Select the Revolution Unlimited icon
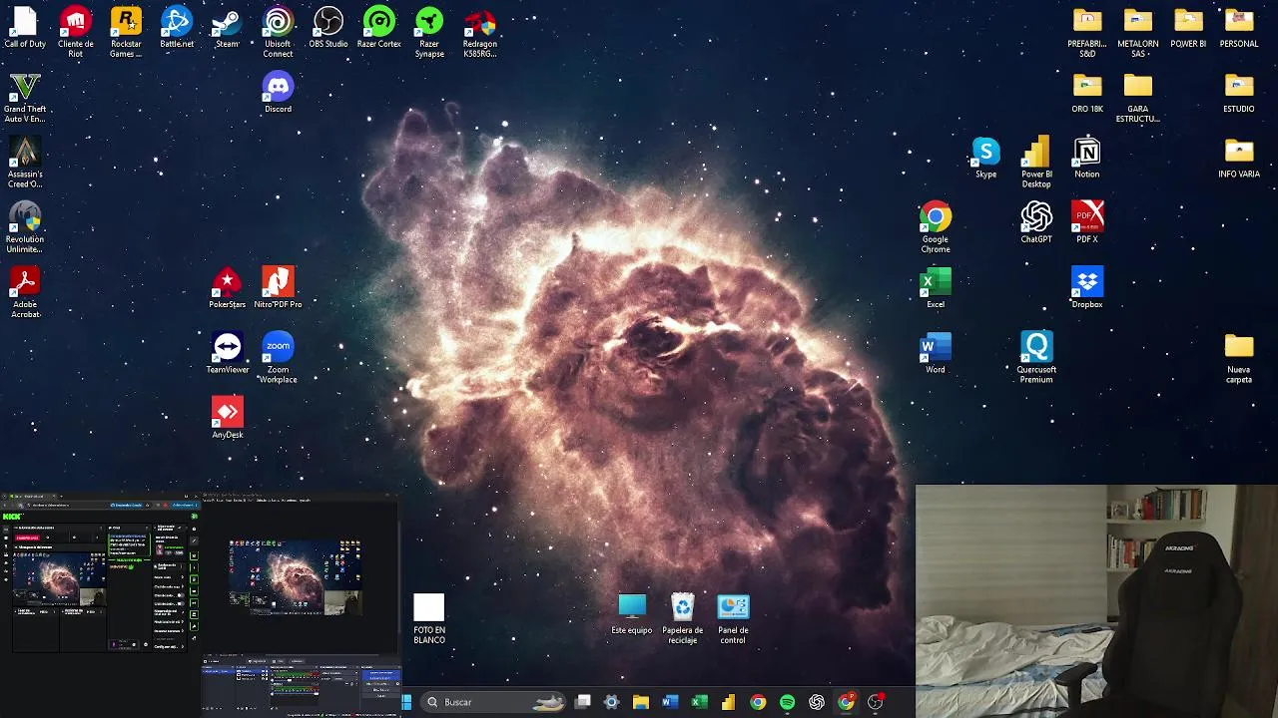Screen dimensions: 1278x718 click(25, 227)
